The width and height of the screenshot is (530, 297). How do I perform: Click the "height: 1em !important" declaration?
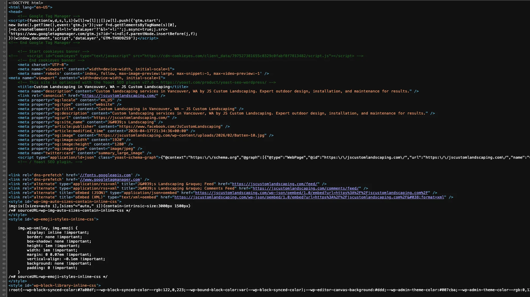(53, 246)
